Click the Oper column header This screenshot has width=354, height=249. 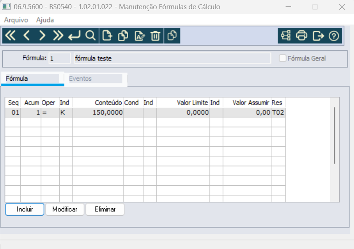(x=50, y=103)
